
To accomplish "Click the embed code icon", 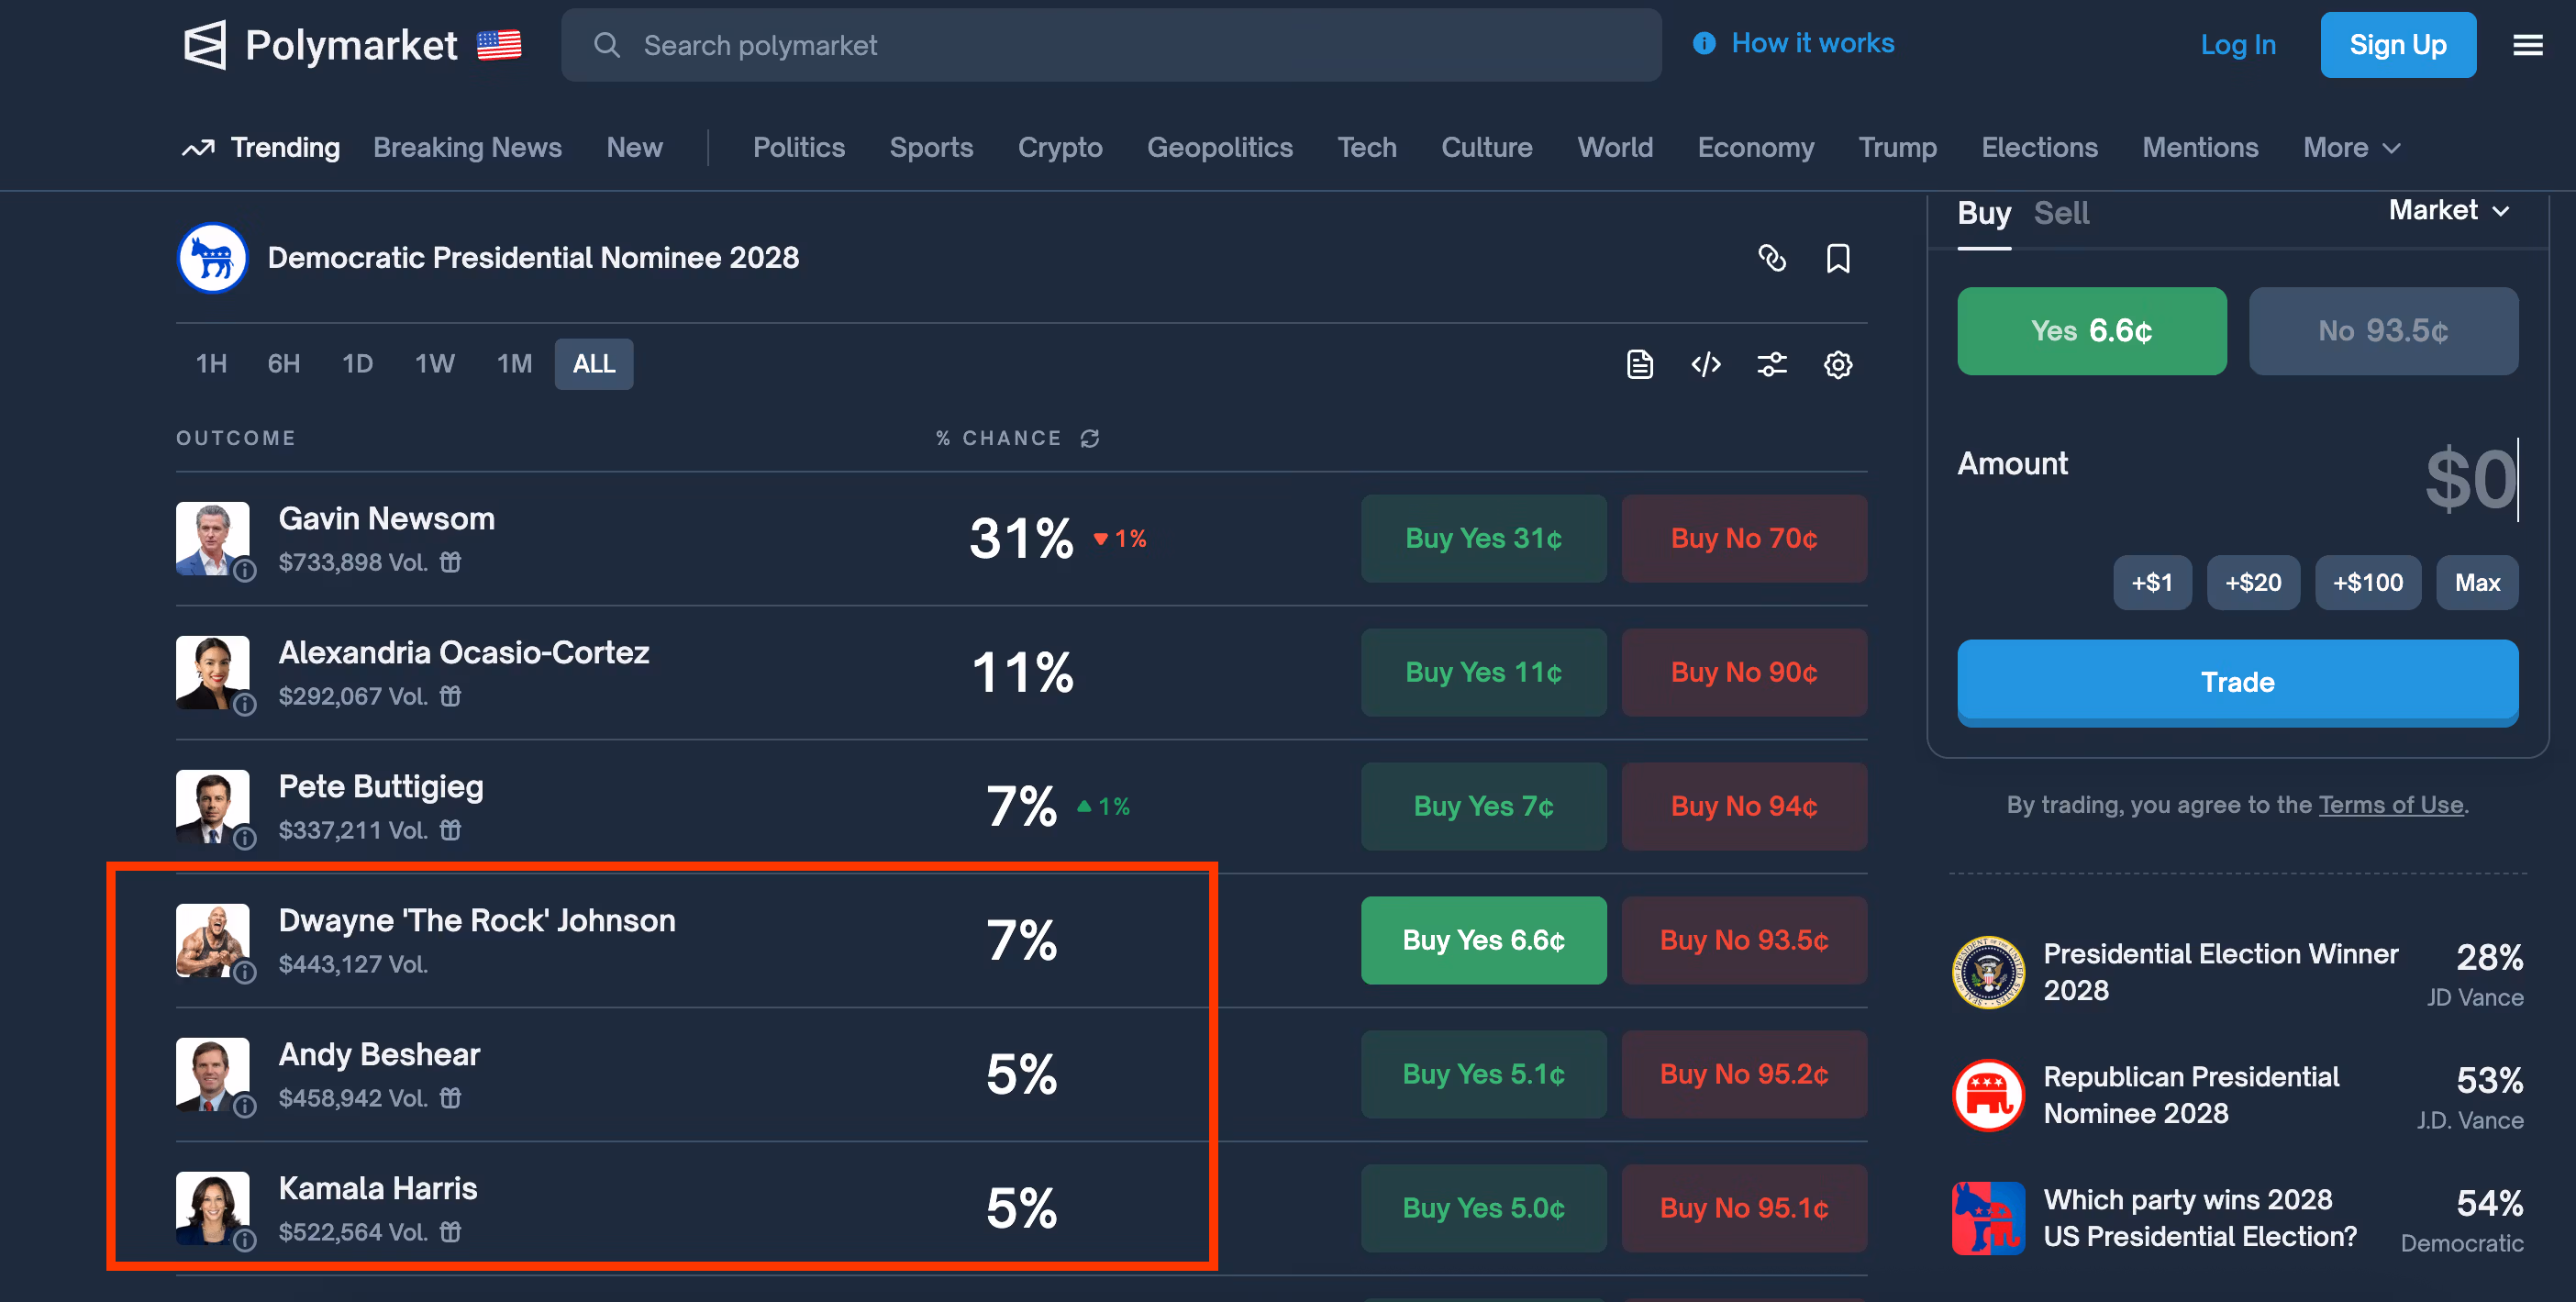I will (x=1706, y=364).
